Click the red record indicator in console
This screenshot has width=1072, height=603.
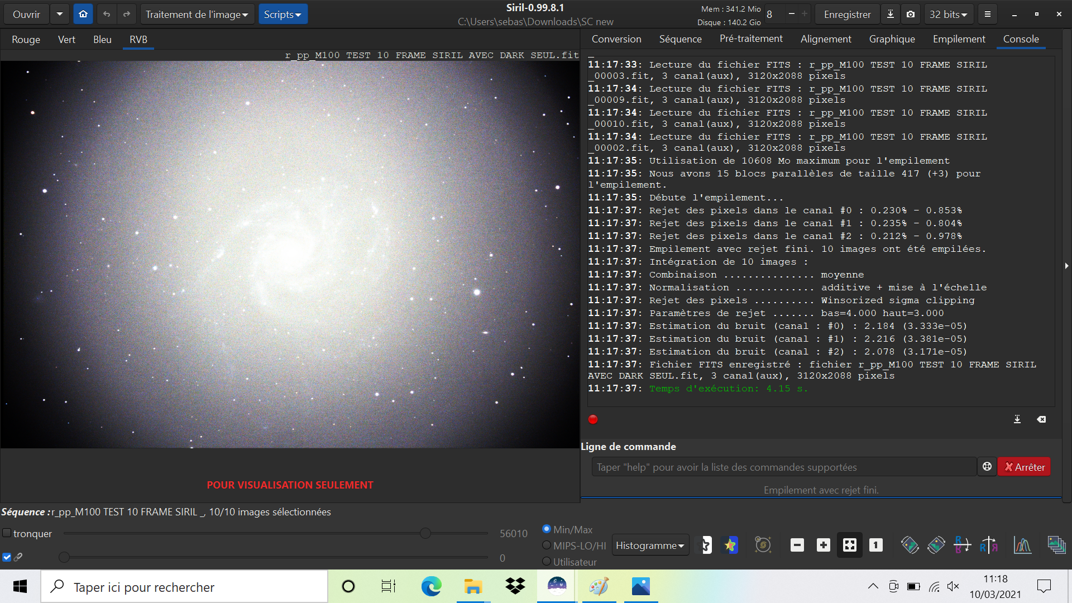[x=593, y=419]
